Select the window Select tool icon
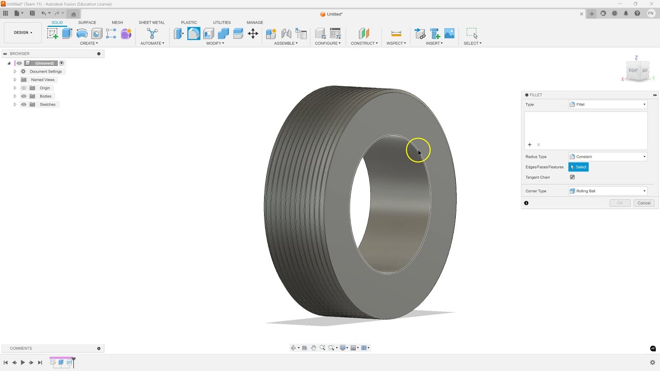The image size is (660, 371). point(472,33)
